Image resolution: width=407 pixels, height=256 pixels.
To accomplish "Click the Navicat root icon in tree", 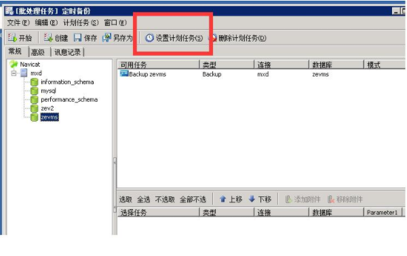I will pos(14,64).
